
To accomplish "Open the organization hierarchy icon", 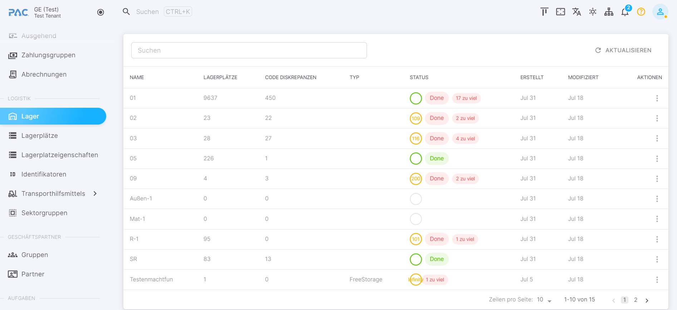I will click(x=609, y=12).
